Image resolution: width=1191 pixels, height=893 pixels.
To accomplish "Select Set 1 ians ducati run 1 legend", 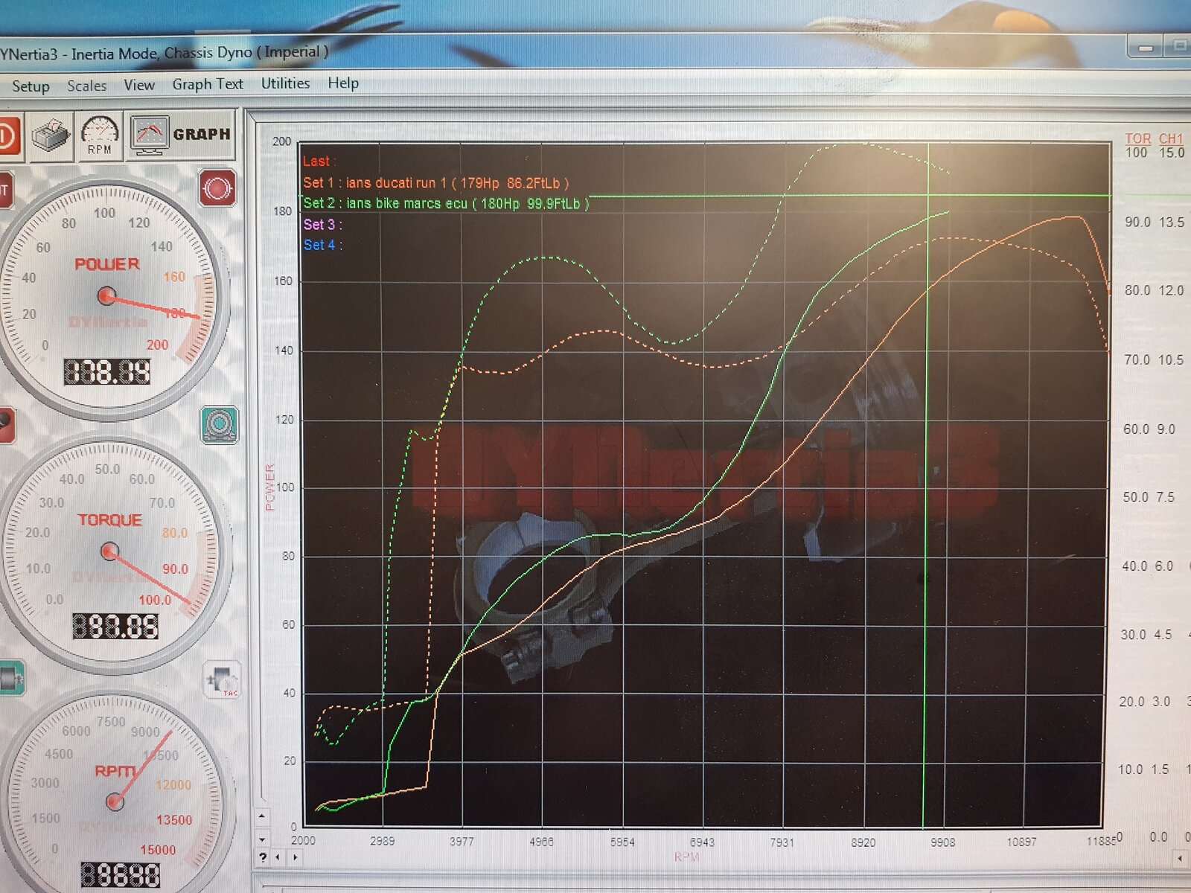I will (435, 183).
